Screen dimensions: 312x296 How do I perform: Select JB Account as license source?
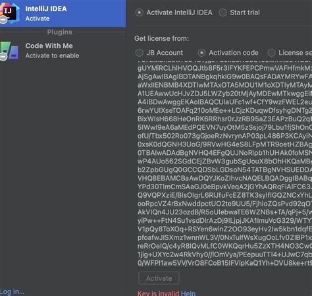[139, 53]
